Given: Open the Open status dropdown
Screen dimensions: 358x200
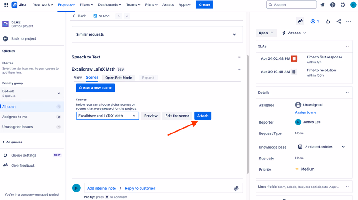Looking at the screenshot, I should [266, 33].
